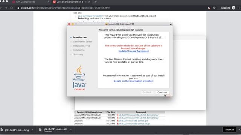Click the Incognito profile icon
The width and height of the screenshot is (241, 135).
pos(233,8)
